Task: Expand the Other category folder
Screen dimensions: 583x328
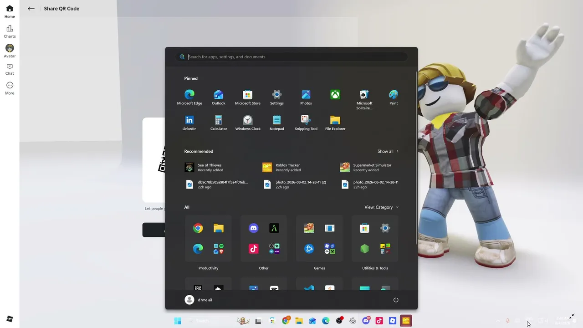Action: 264,239
